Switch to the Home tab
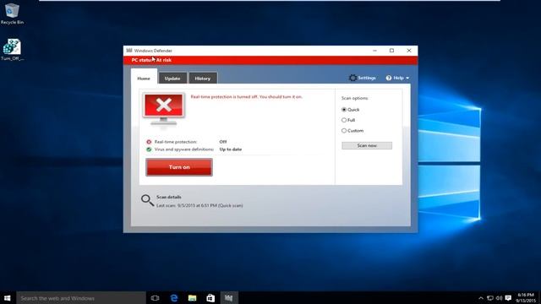Image resolution: width=541 pixels, height=304 pixels. [144, 79]
